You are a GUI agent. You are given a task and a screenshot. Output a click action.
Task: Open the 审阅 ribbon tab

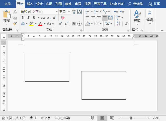[x=78, y=4]
